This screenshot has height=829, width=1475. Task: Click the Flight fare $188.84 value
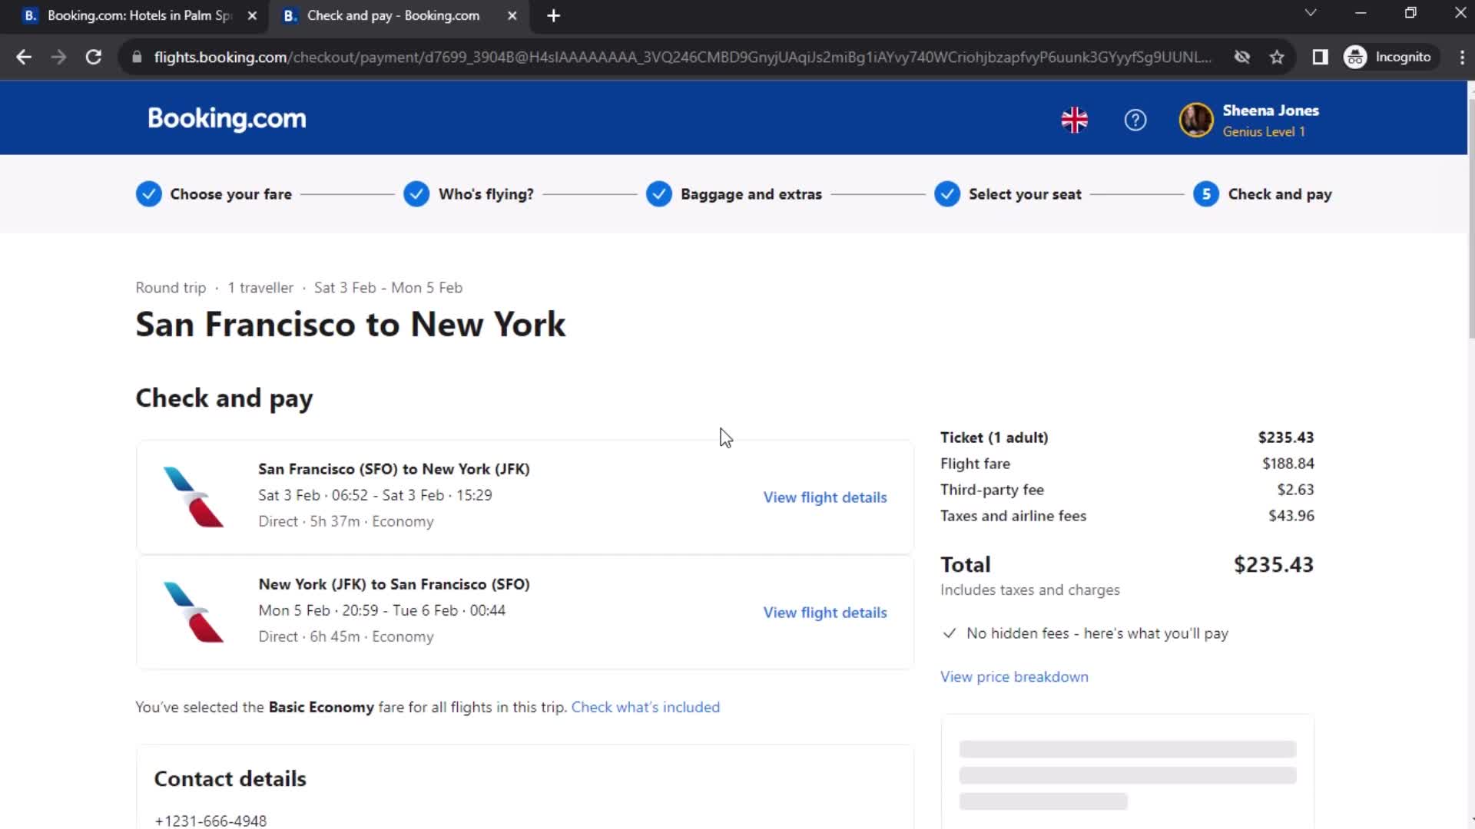(x=1288, y=464)
